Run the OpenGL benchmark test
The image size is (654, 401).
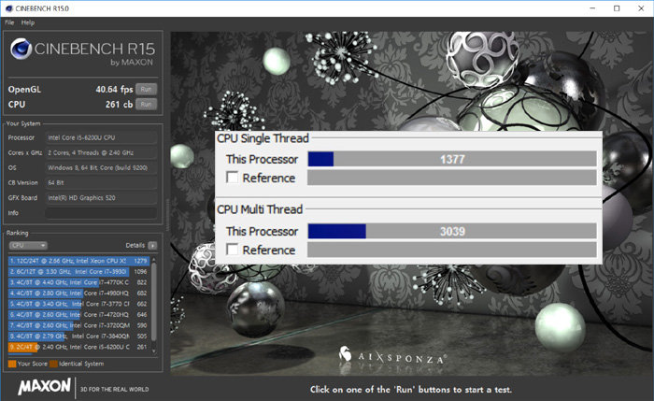(146, 90)
